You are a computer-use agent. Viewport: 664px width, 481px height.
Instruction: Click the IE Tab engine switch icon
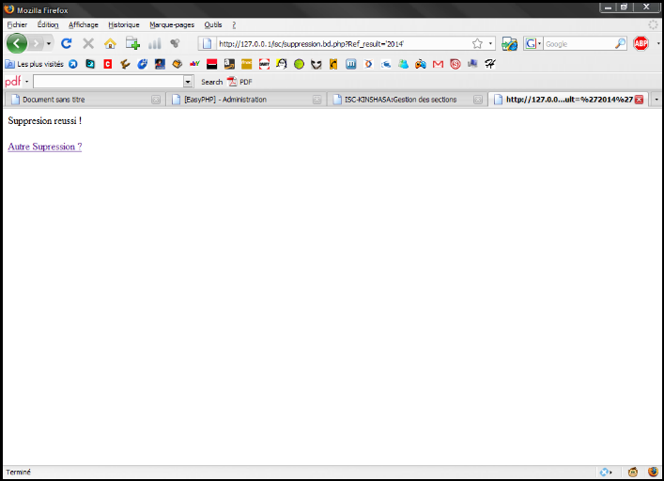(509, 43)
